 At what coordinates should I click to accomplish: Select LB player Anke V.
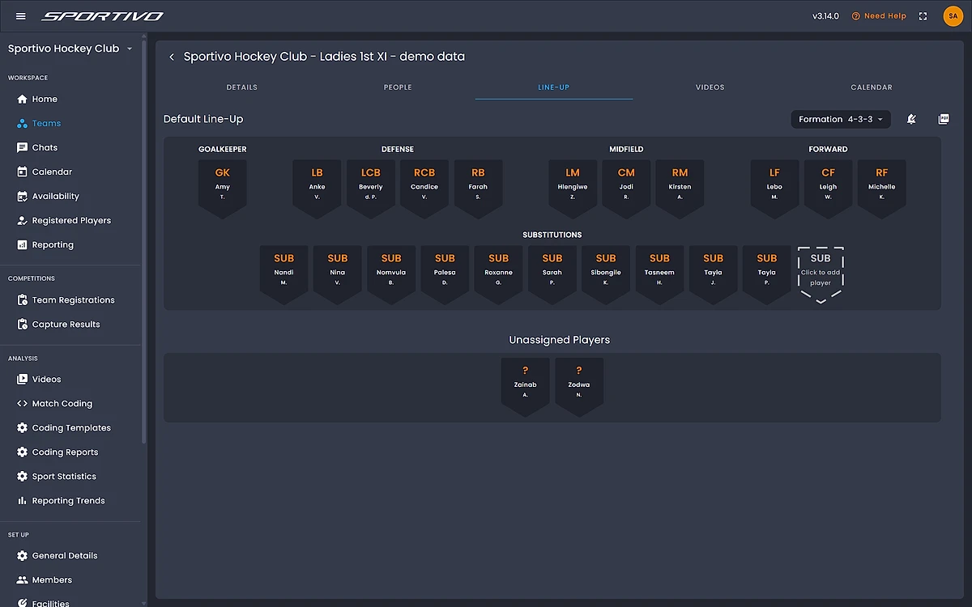click(x=317, y=188)
